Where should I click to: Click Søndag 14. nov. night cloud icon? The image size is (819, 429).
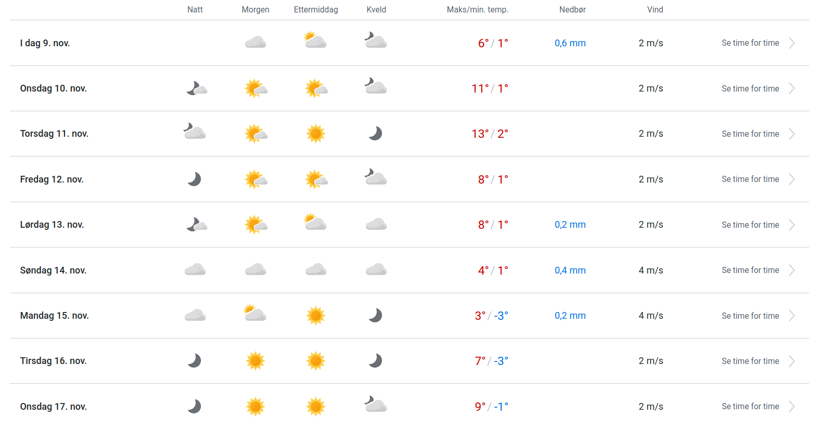pos(195,270)
